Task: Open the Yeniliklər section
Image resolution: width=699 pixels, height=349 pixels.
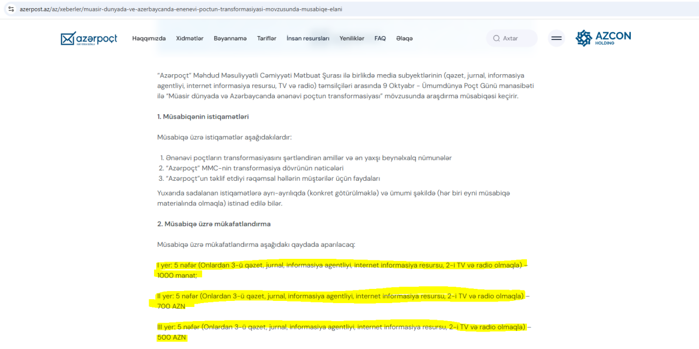Action: pyautogui.click(x=352, y=38)
